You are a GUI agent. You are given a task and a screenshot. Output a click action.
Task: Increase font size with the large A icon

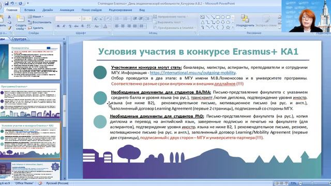tap(95, 19)
